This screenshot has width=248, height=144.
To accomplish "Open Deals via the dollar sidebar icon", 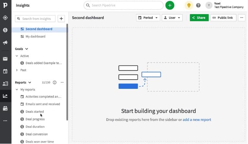I will coord(5,30).
